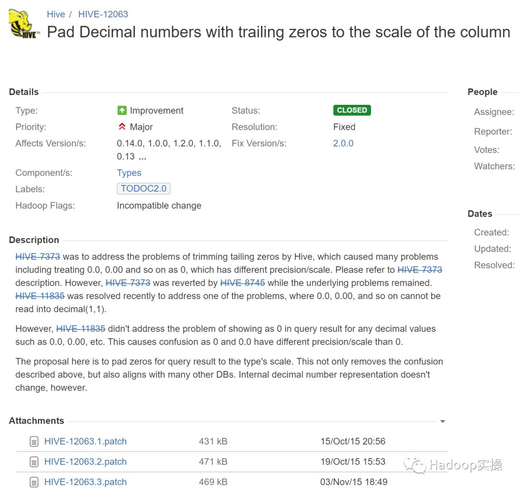Screen dimensions: 519x489
Task: Click the green Improvement type icon
Action: pos(122,110)
